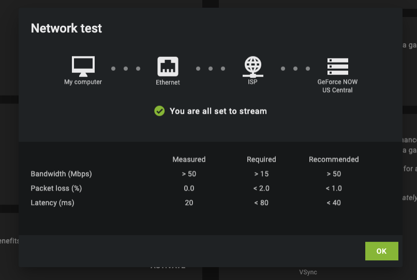Click the ISP globe icon

pos(252,67)
